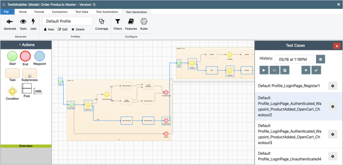Screen dimensions: 343x165
Task: Switch to the Test Automation tab
Action: pyautogui.click(x=107, y=12)
